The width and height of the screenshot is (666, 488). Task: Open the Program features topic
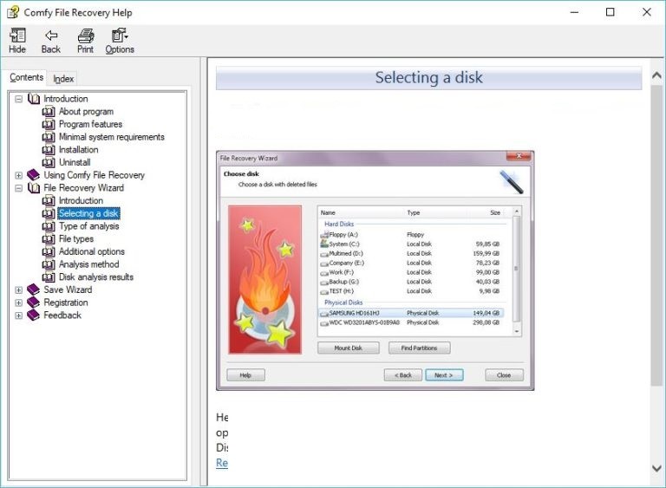90,124
